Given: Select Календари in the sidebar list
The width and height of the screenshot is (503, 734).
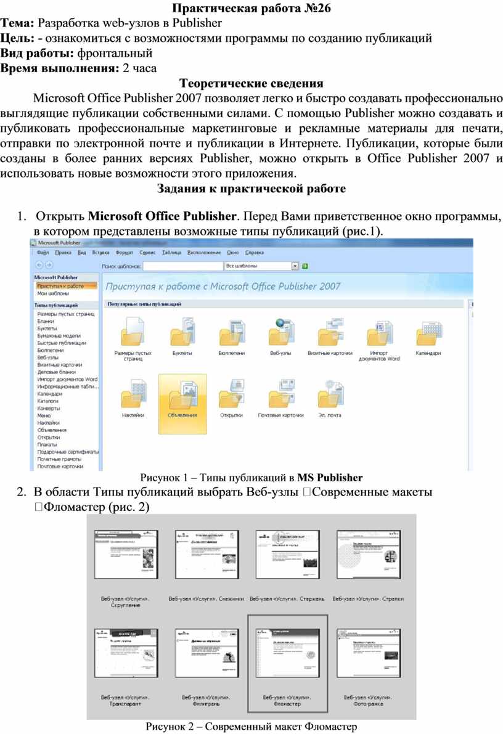Looking at the screenshot, I should [50, 394].
